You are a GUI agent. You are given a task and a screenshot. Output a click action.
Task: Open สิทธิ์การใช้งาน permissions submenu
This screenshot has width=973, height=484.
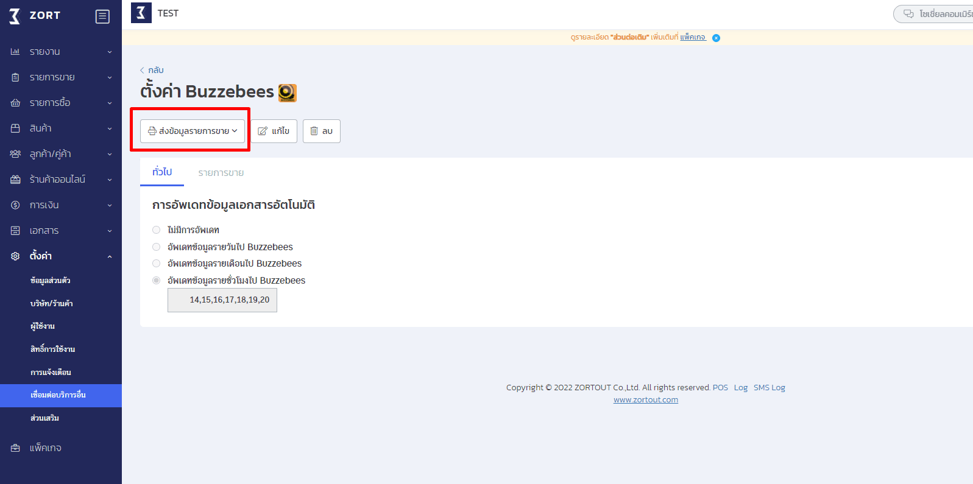(x=53, y=349)
